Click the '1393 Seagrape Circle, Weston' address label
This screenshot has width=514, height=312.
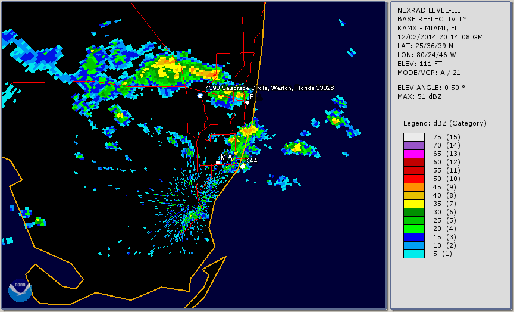tap(270, 88)
